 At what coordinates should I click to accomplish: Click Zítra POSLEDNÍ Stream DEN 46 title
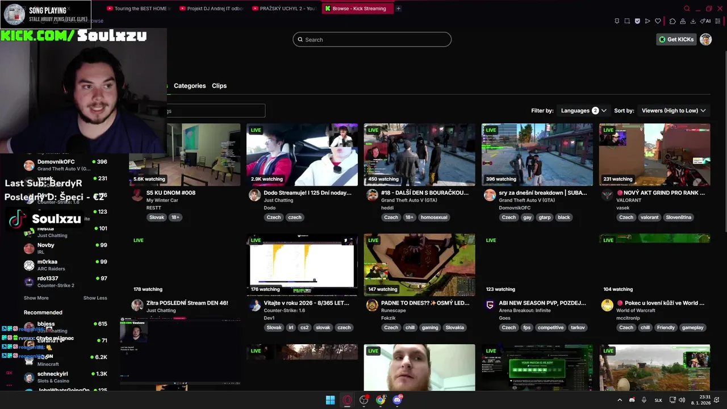click(x=187, y=303)
